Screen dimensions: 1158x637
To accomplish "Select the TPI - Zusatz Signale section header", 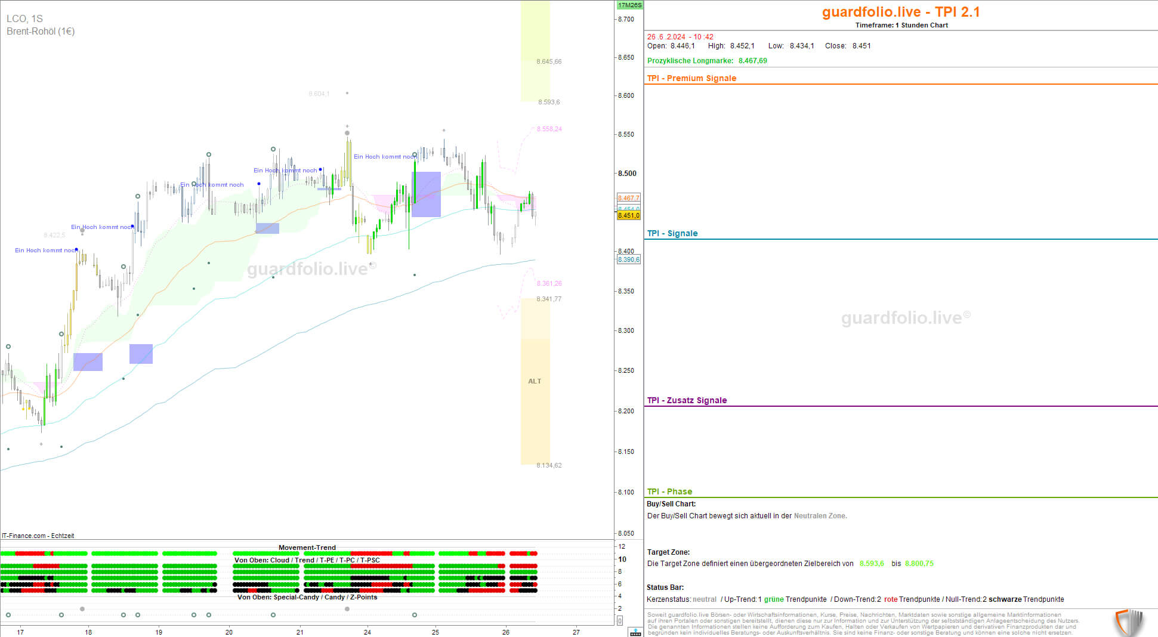I will point(687,400).
